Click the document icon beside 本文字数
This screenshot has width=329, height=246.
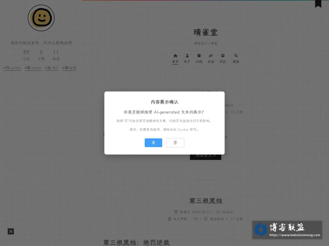pyautogui.click(x=169, y=219)
